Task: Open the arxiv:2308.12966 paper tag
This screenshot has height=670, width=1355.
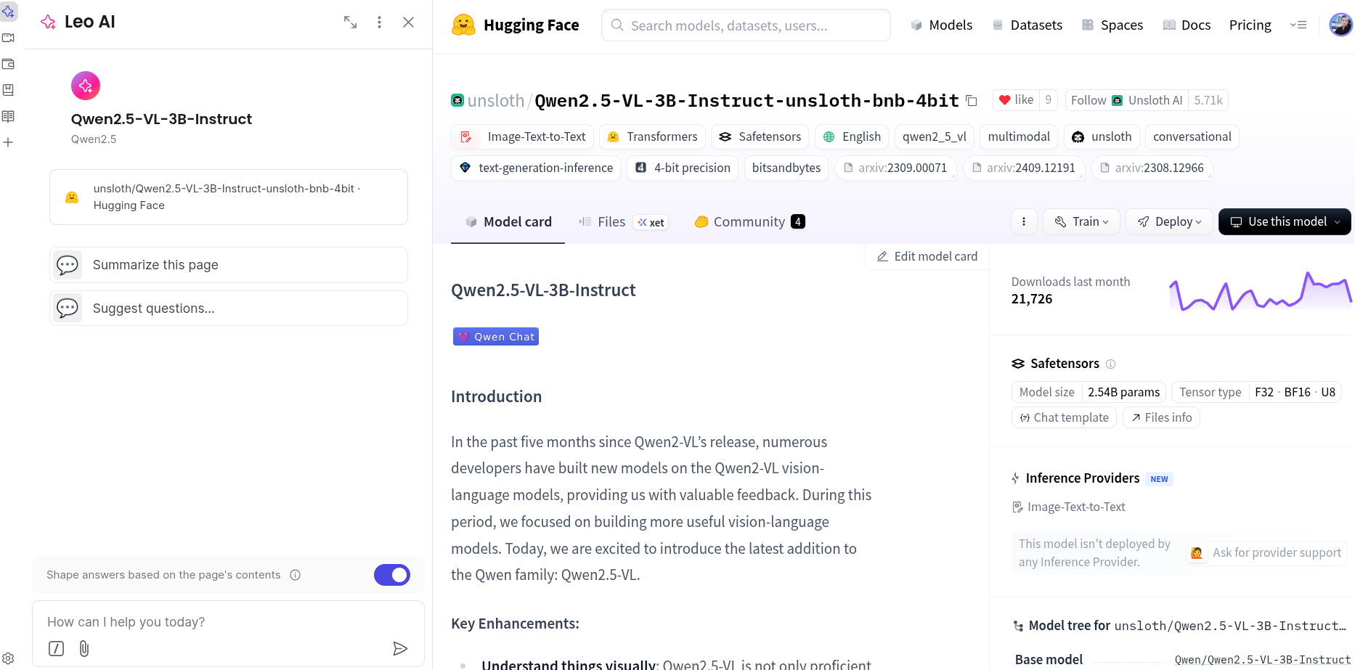Action: [1152, 168]
